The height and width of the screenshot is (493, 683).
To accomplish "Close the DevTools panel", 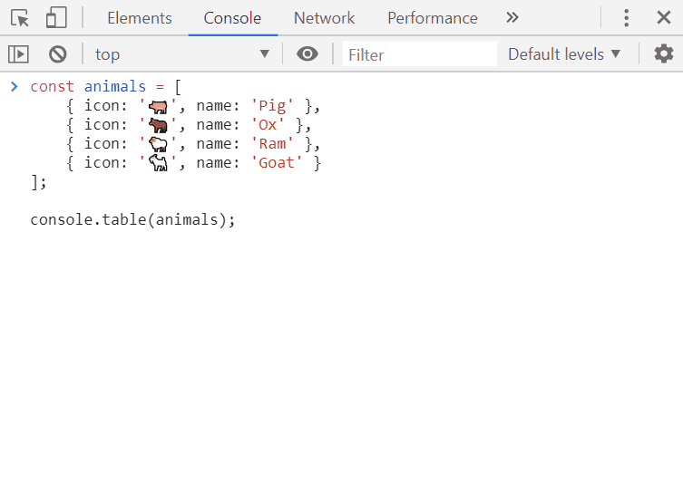I will pyautogui.click(x=664, y=18).
